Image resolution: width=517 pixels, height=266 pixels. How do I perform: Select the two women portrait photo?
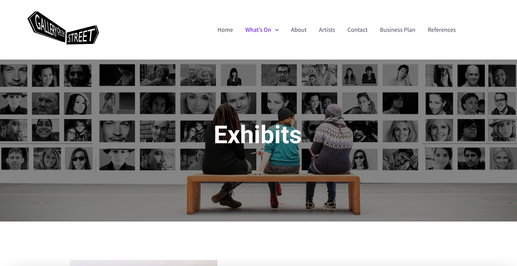pyautogui.click(x=360, y=75)
